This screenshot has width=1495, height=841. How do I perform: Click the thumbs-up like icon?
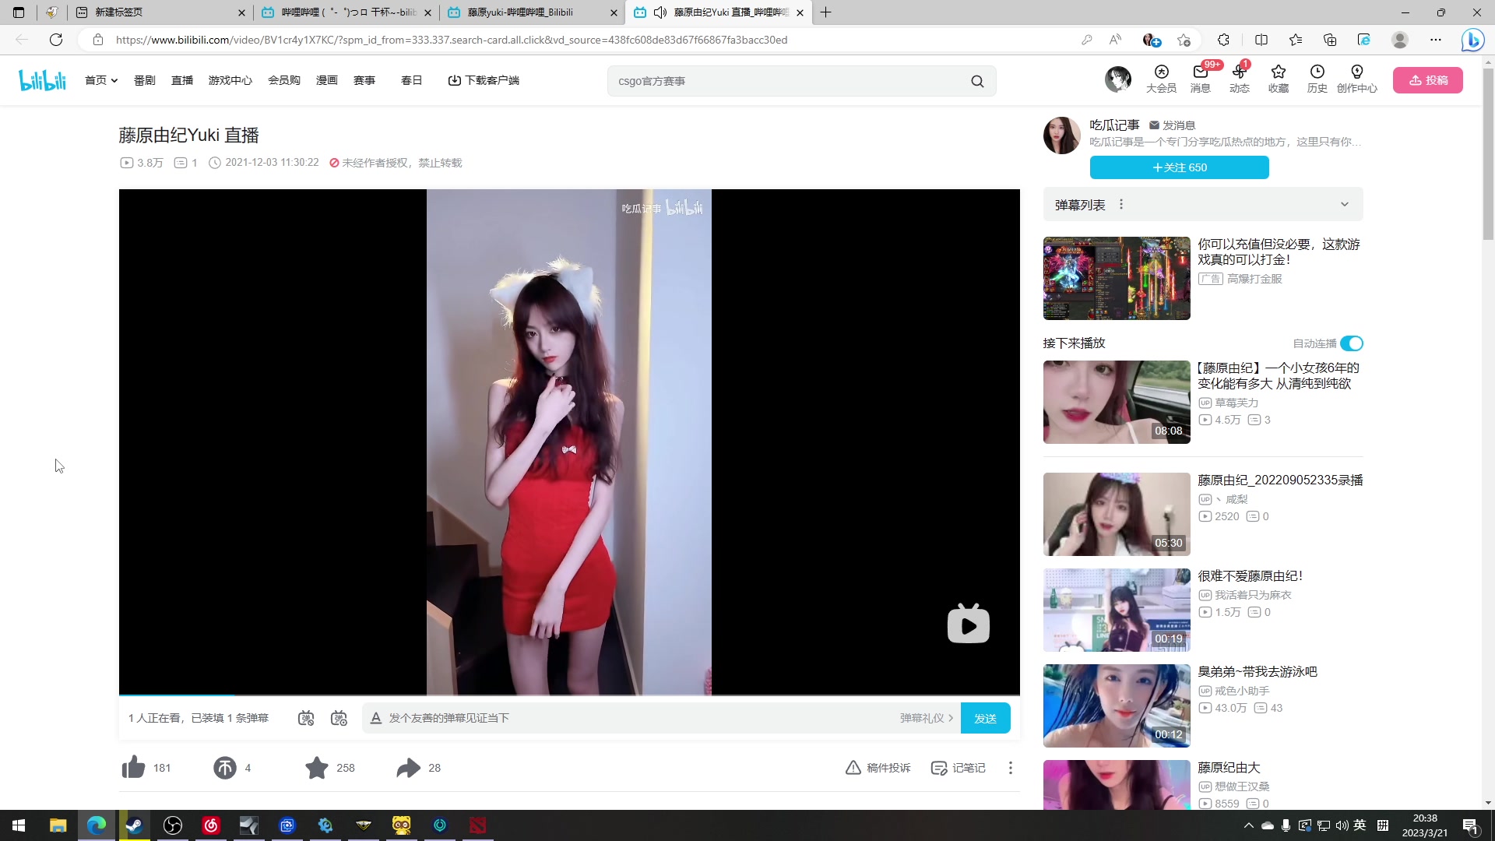(134, 768)
